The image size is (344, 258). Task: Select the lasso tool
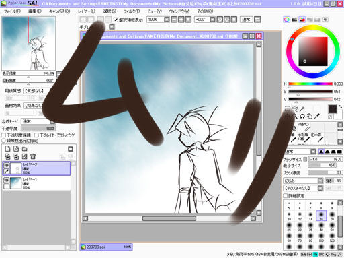click(295, 109)
